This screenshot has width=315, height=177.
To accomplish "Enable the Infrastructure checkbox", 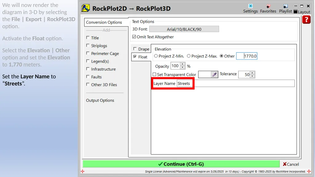I will tap(88, 69).
